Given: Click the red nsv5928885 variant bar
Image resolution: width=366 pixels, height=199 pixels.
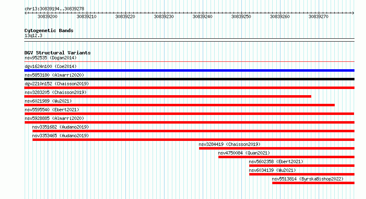Looking at the screenshot, I should (189, 122).
